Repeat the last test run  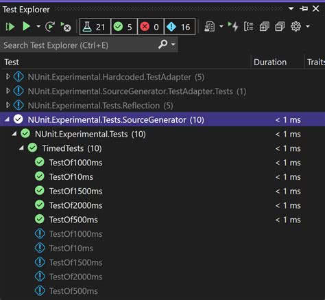(x=50, y=27)
